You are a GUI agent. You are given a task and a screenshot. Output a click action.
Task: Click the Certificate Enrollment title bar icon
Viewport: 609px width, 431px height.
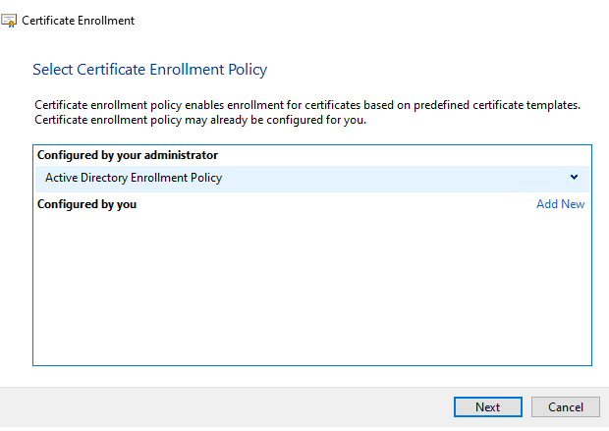(10, 20)
